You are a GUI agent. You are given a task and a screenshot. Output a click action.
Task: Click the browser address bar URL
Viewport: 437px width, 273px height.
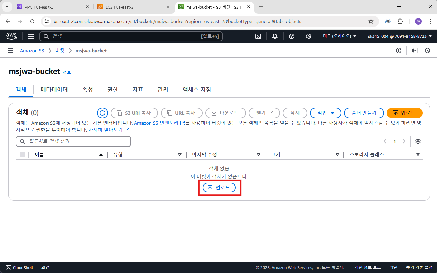177,21
